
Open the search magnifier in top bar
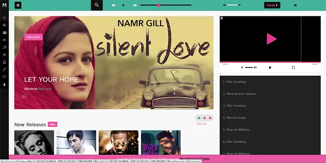point(97,5)
